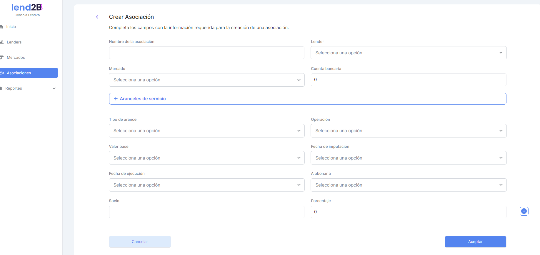Screen dimensions: 540x255
Task: Expand the Reportes submenu chevron
Action: 54,88
